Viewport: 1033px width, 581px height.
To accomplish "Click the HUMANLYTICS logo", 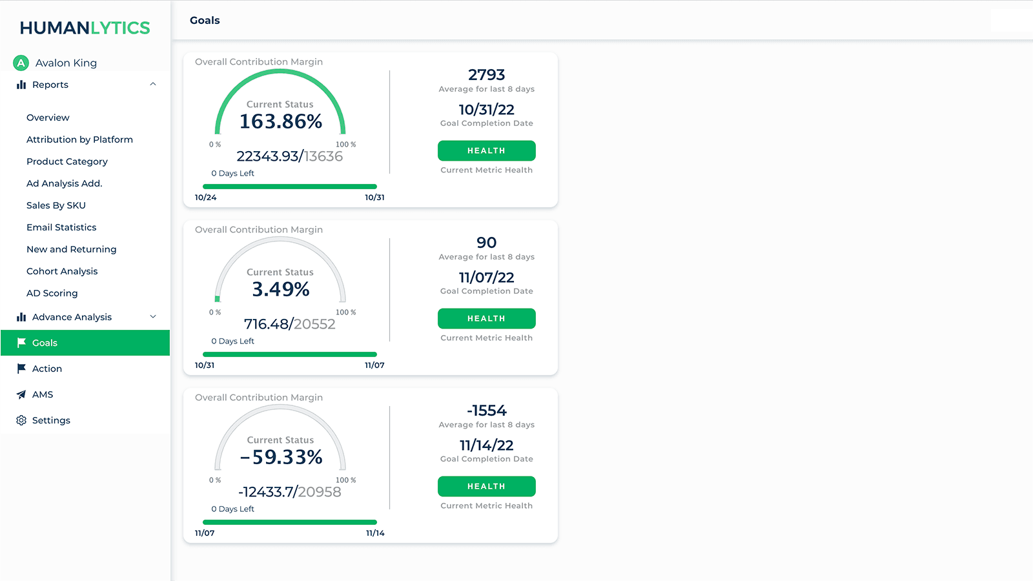I will tap(85, 27).
